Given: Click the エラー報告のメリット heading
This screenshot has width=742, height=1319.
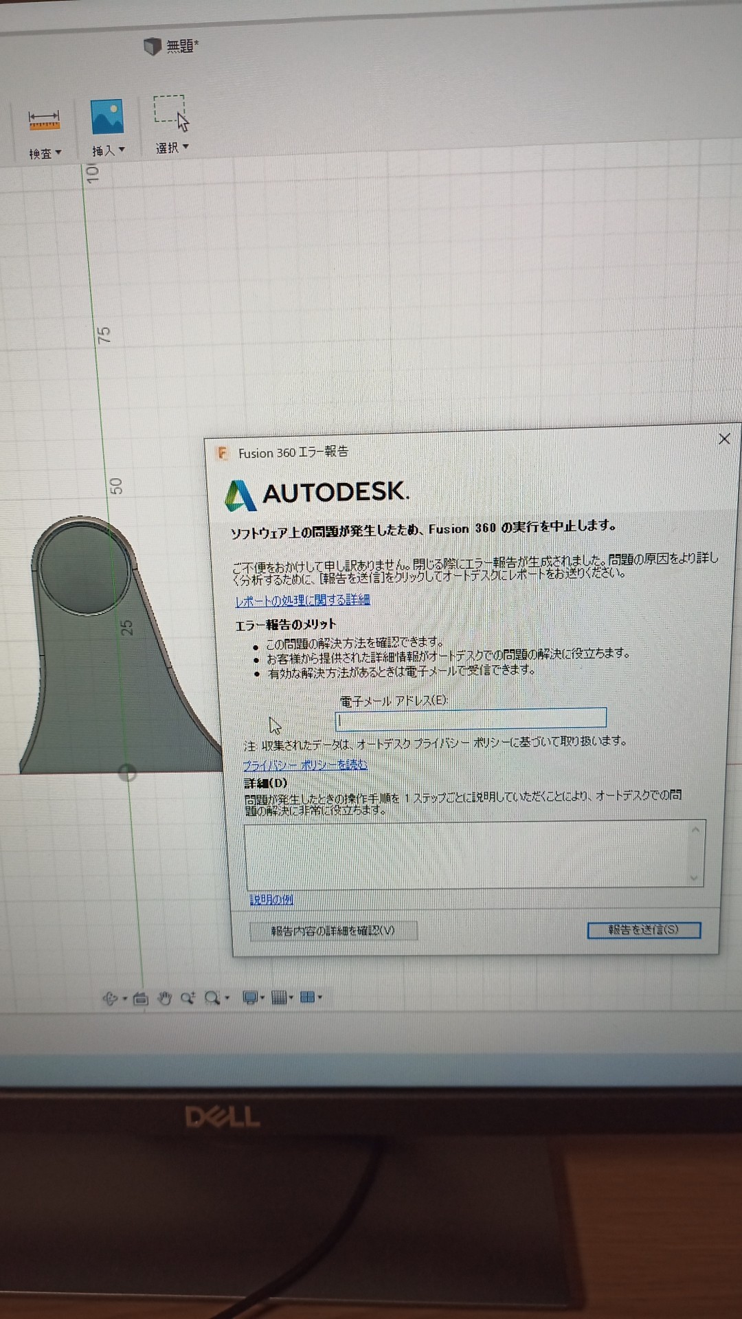Looking at the screenshot, I should (x=285, y=624).
